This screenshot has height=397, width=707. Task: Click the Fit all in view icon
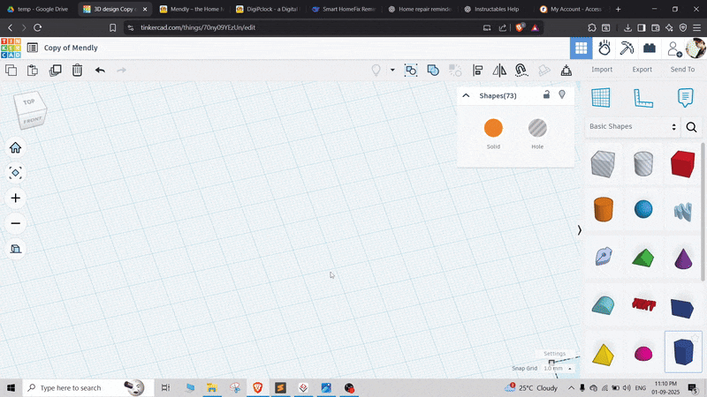(x=15, y=173)
